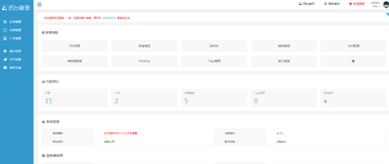
Task: Click the blue corner triangle on the warning banner
Action: (387, 14)
